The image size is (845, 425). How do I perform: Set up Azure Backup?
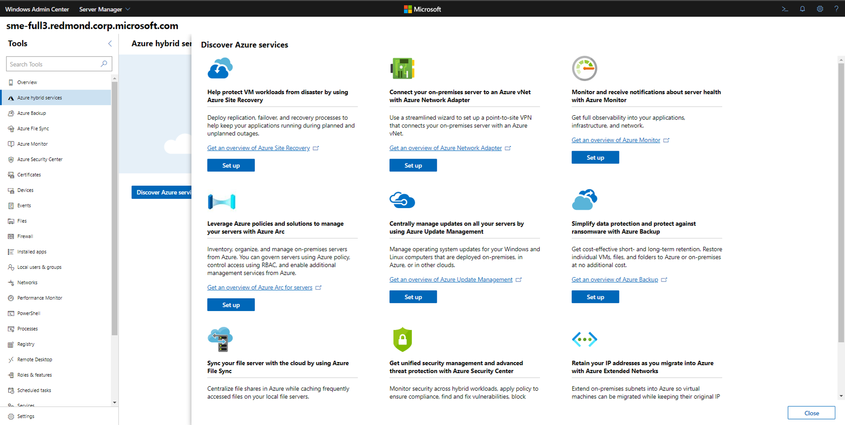[595, 297]
